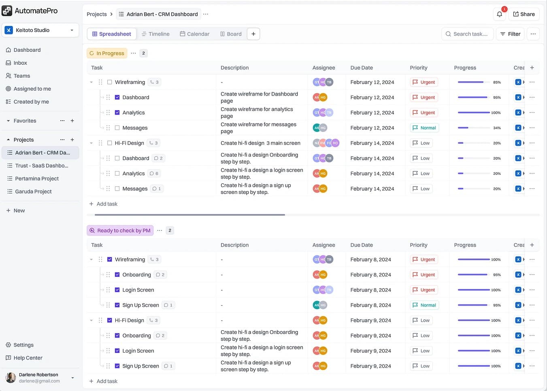The height and width of the screenshot is (391, 547).
Task: Open the Teams sidebar section
Action: click(21, 76)
